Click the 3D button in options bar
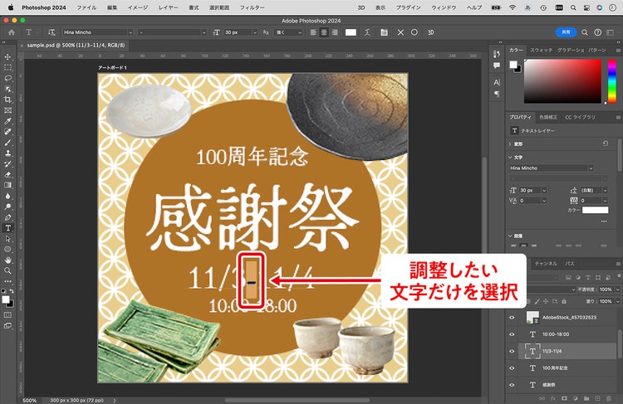Viewport: 623px width, 404px height. 430,32
